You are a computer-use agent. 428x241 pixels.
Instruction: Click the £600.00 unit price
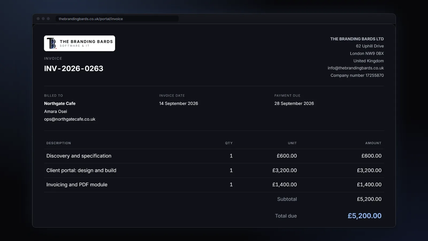[287, 156]
